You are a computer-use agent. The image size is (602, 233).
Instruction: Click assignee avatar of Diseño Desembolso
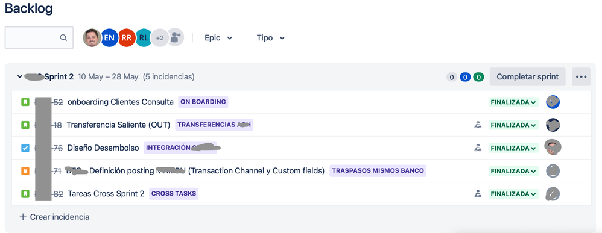click(x=553, y=148)
